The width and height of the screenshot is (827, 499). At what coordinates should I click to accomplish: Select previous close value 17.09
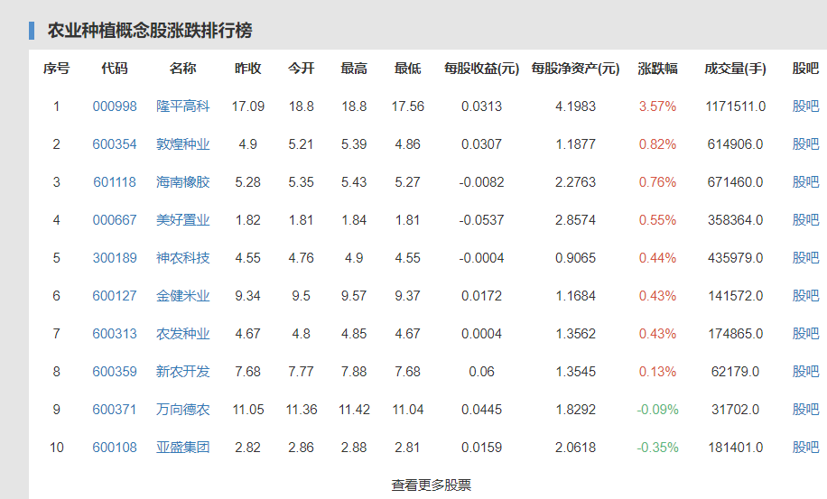click(x=248, y=106)
